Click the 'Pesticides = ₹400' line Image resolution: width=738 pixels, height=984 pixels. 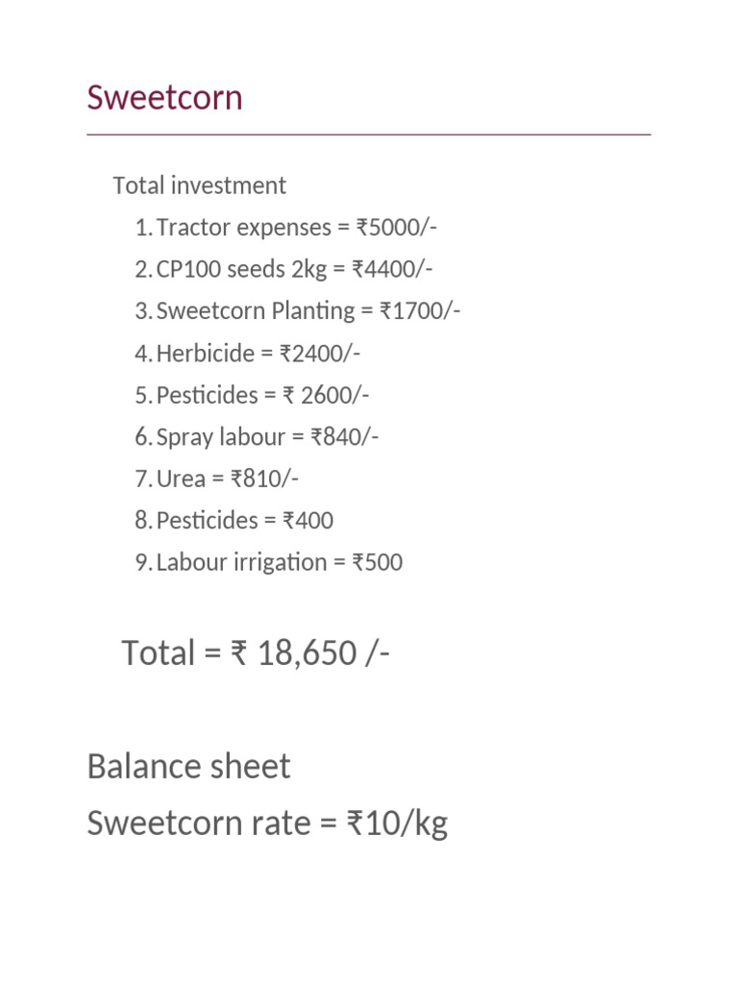(245, 521)
